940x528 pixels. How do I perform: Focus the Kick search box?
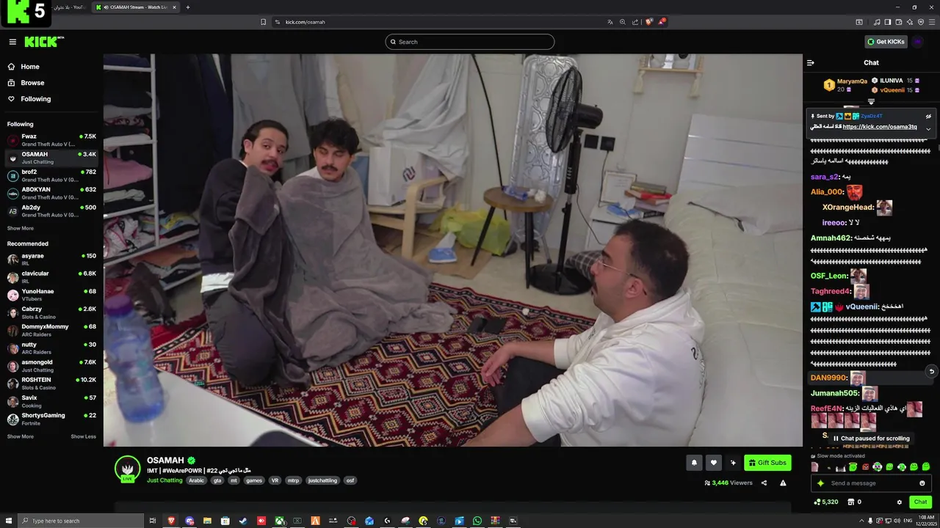470,42
